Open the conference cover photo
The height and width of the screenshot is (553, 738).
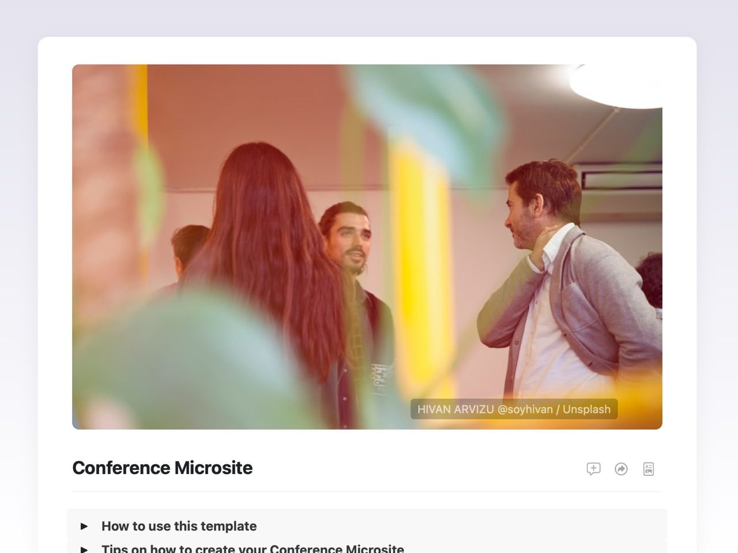[367, 247]
